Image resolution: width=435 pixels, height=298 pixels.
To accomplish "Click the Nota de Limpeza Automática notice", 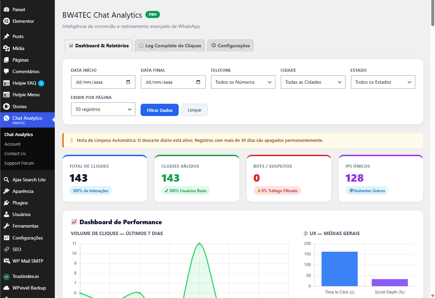I will [243, 140].
